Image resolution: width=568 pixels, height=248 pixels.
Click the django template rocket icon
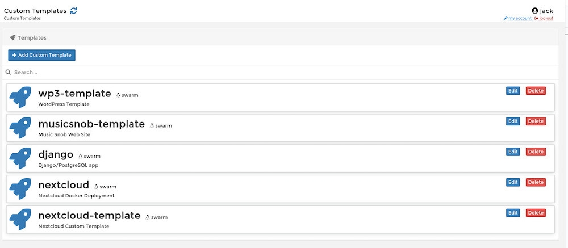coord(20,159)
